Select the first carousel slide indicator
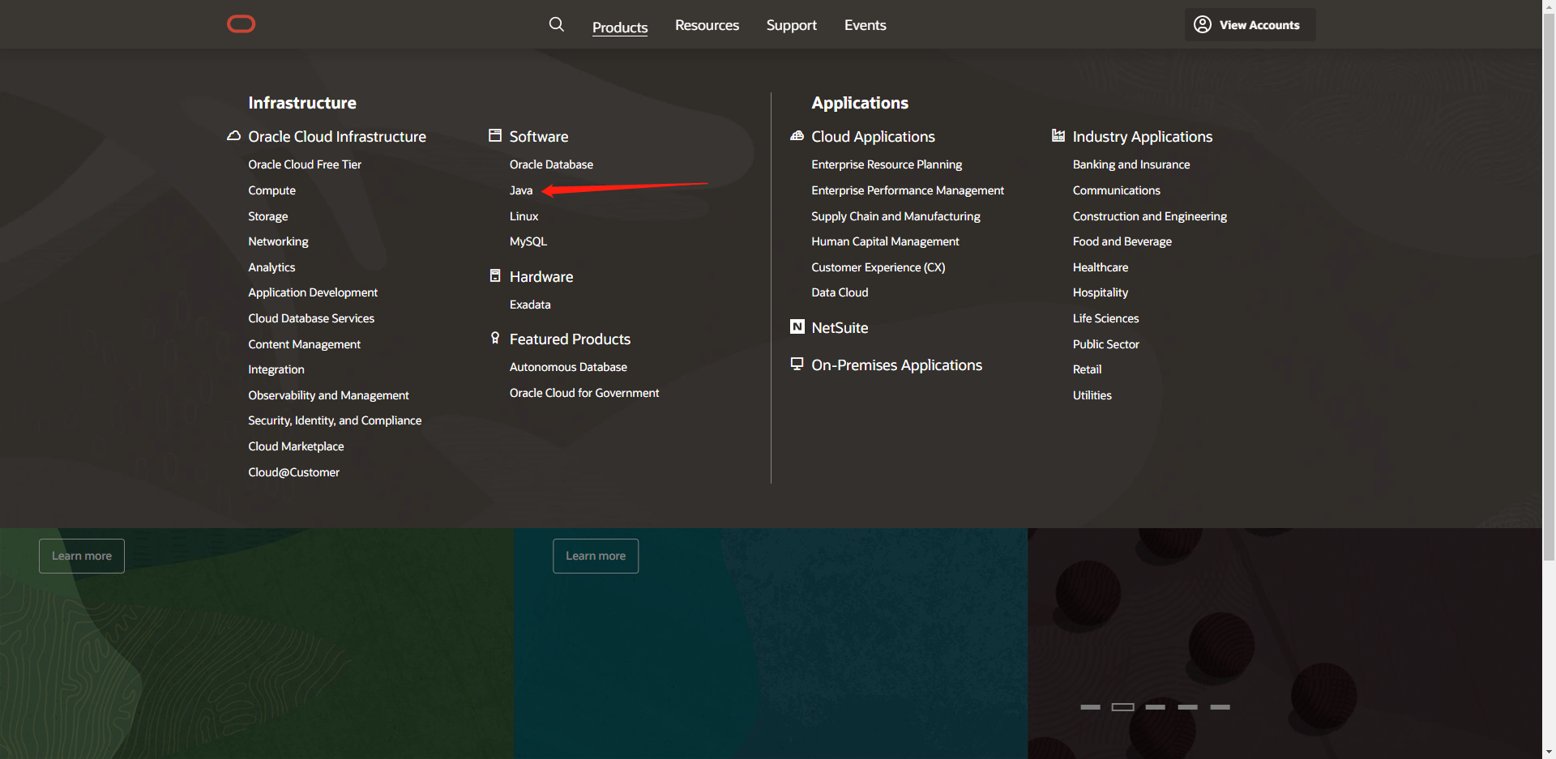1556x759 pixels. (1091, 707)
